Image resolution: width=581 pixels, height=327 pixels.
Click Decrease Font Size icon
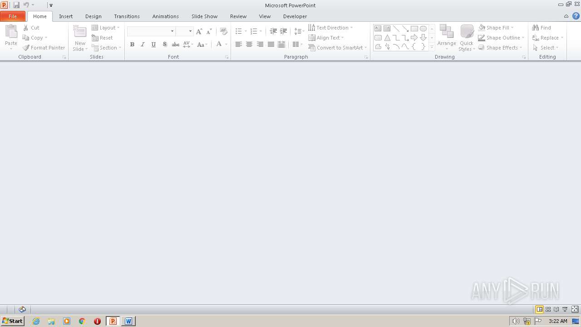coord(209,31)
